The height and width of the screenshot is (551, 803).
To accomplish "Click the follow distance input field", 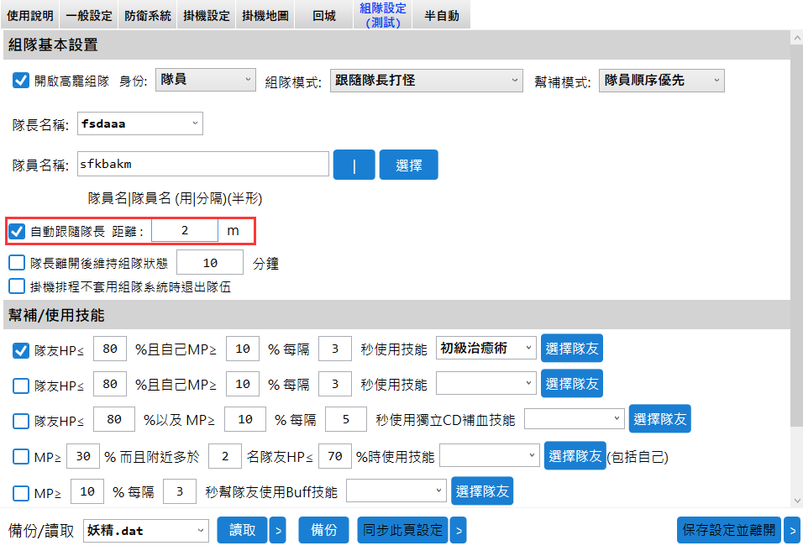I will 185,230.
